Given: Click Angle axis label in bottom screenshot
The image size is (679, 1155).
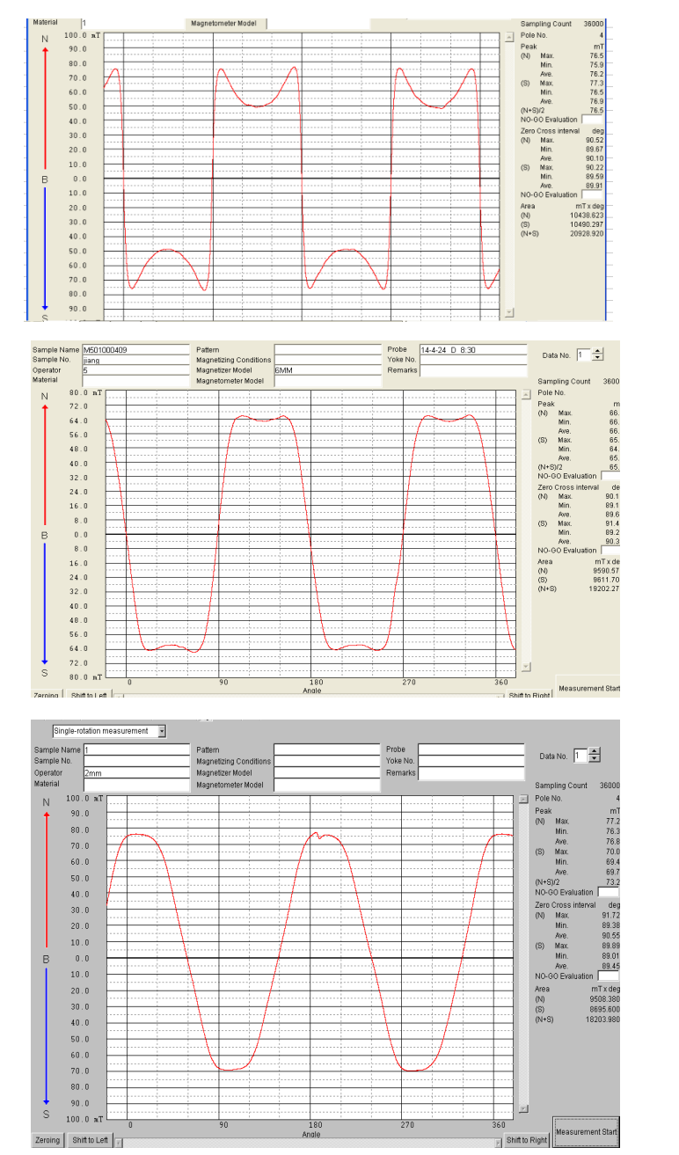Looking at the screenshot, I should (x=311, y=1135).
